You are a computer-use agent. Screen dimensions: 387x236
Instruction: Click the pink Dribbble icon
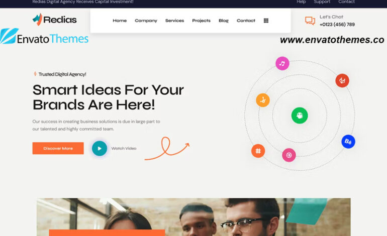(289, 155)
